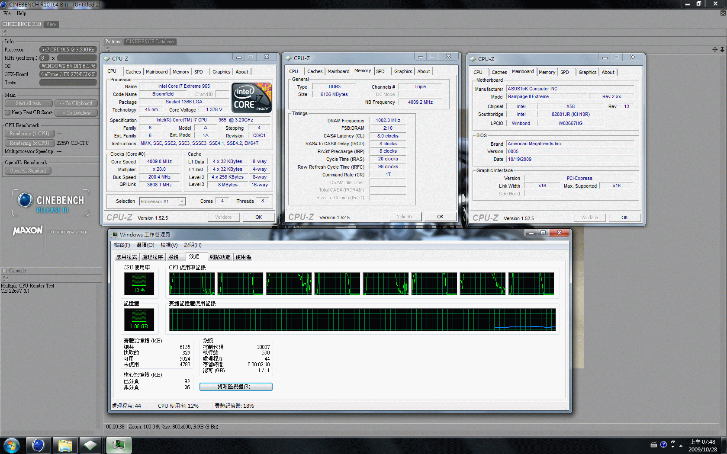727x454 pixels.
Task: Click OK in the memory CPU-Z window
Action: click(x=440, y=217)
